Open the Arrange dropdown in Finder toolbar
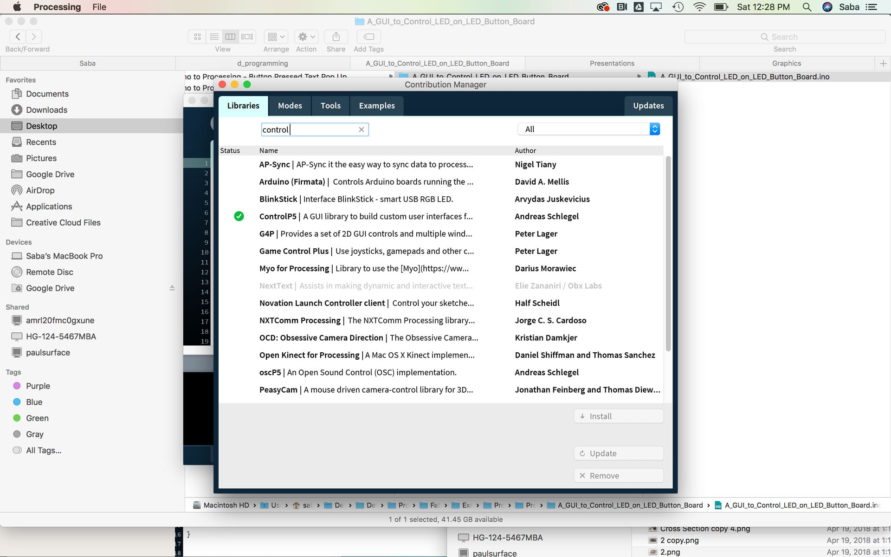 click(276, 37)
